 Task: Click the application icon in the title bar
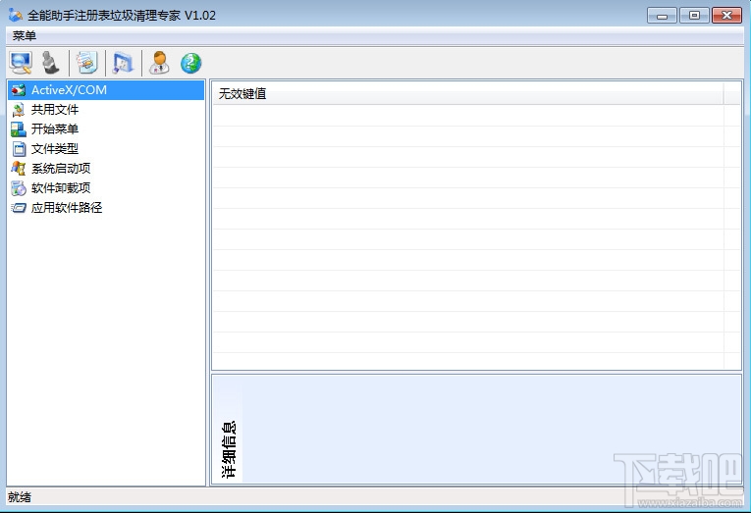tap(16, 15)
